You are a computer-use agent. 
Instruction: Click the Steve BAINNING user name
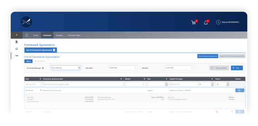pos(230,22)
